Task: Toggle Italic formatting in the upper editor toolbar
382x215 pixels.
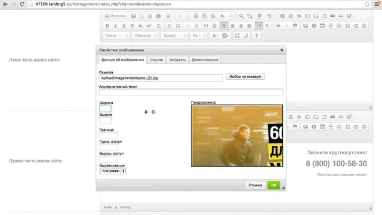Action: 115,26
